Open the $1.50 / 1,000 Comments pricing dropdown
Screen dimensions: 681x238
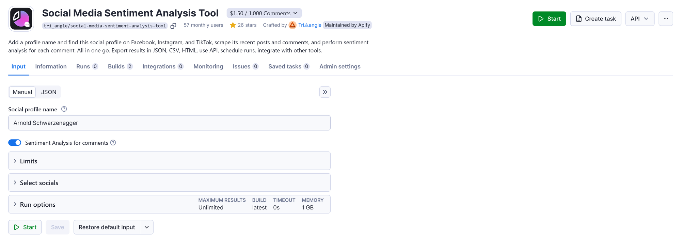(x=264, y=13)
